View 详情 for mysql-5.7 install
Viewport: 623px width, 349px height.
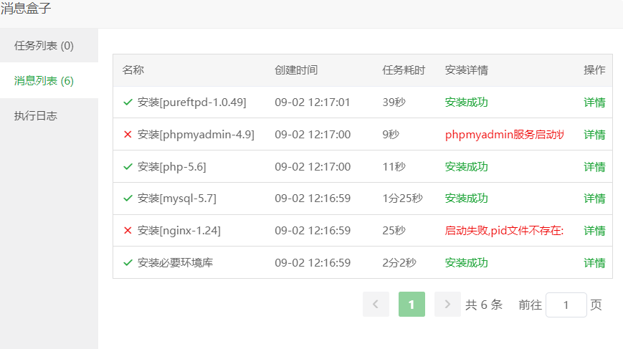click(594, 198)
